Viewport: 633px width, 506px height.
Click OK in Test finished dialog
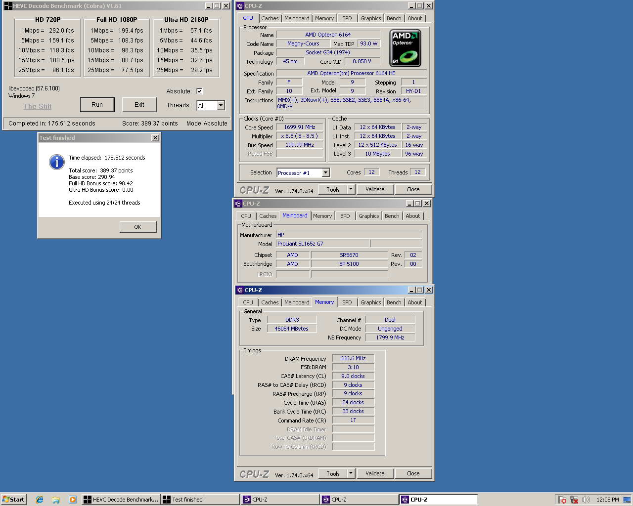click(x=137, y=227)
